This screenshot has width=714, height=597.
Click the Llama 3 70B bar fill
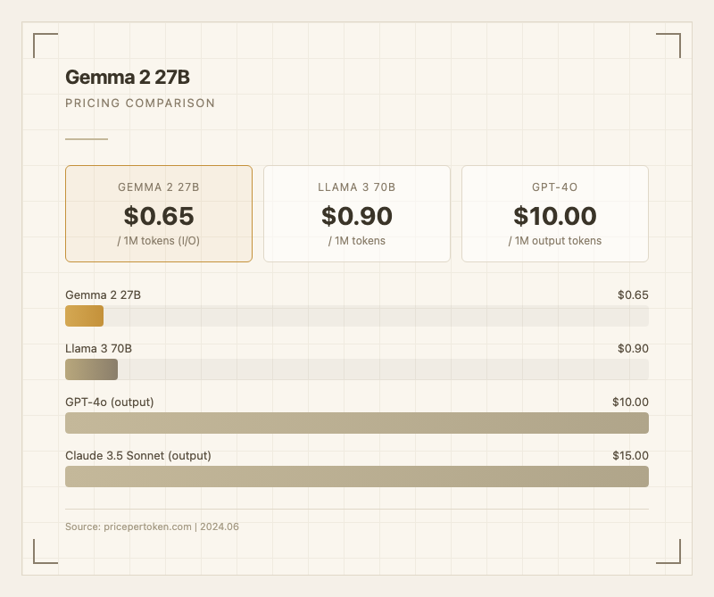tap(92, 369)
